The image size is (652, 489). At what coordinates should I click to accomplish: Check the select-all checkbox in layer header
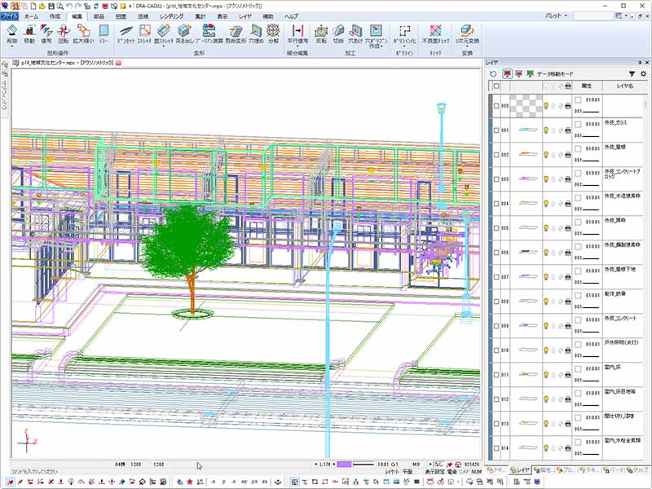click(496, 86)
